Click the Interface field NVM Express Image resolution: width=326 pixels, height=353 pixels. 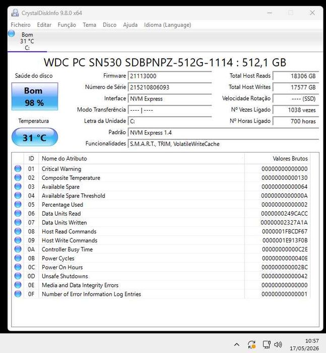tap(170, 98)
